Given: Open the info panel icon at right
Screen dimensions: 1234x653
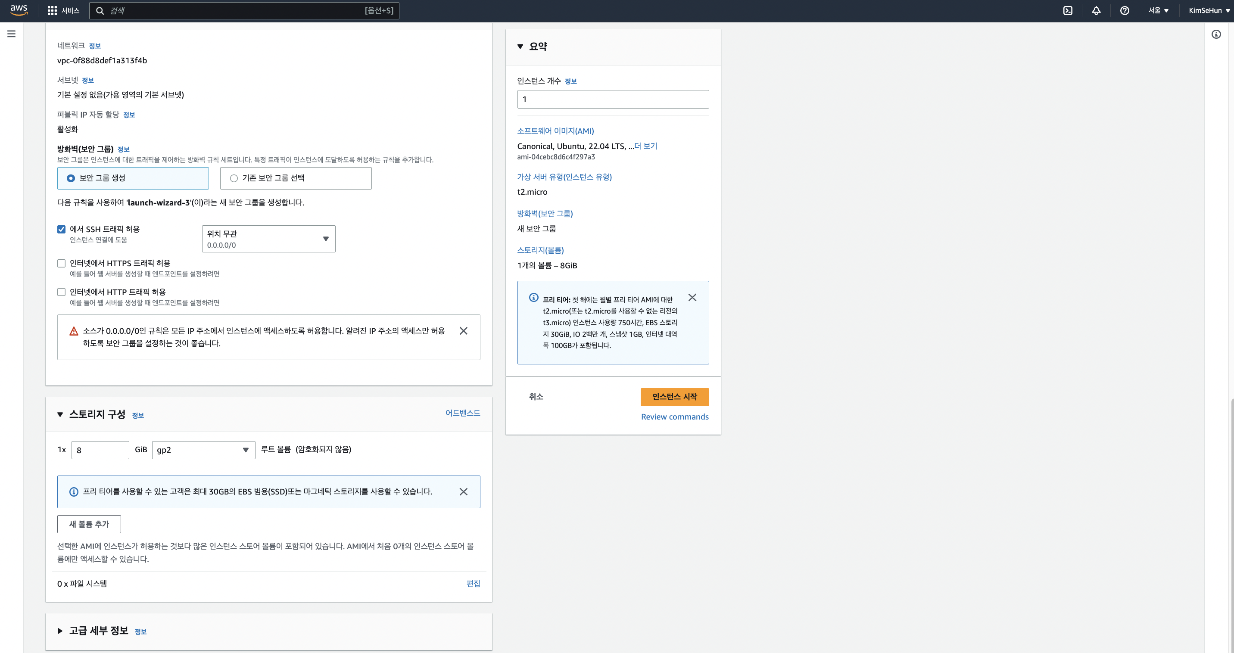Looking at the screenshot, I should pos(1216,34).
